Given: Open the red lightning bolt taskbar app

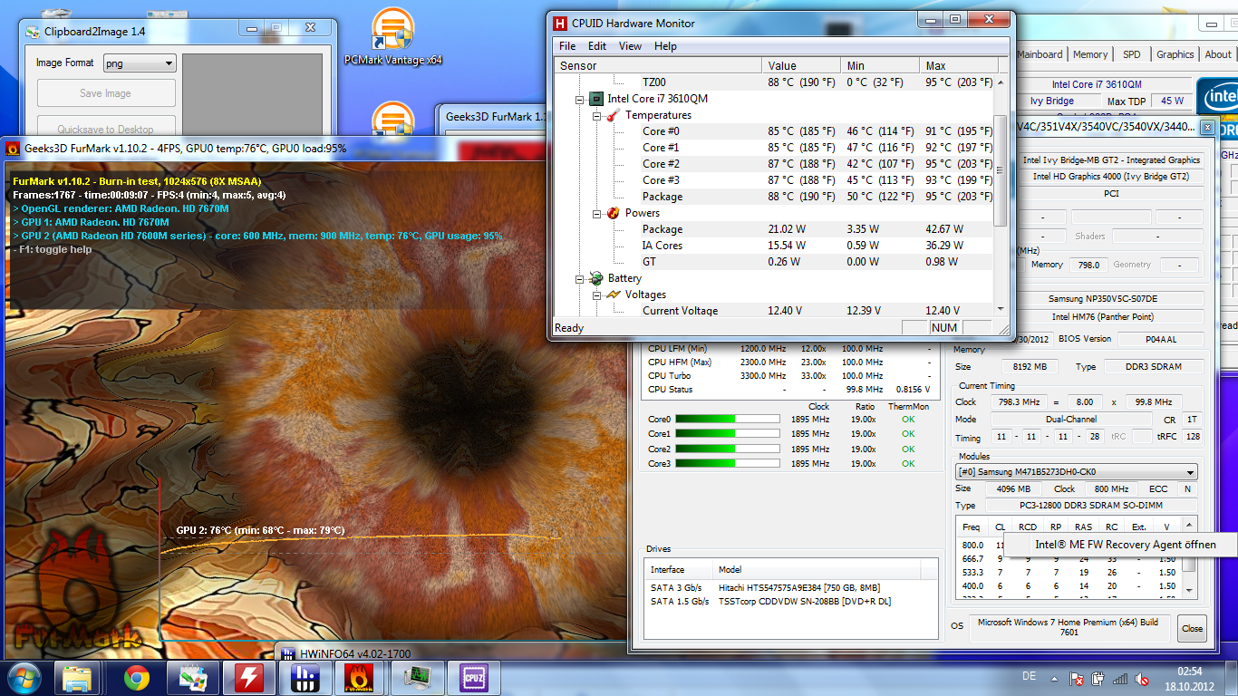Looking at the screenshot, I should click(x=248, y=678).
